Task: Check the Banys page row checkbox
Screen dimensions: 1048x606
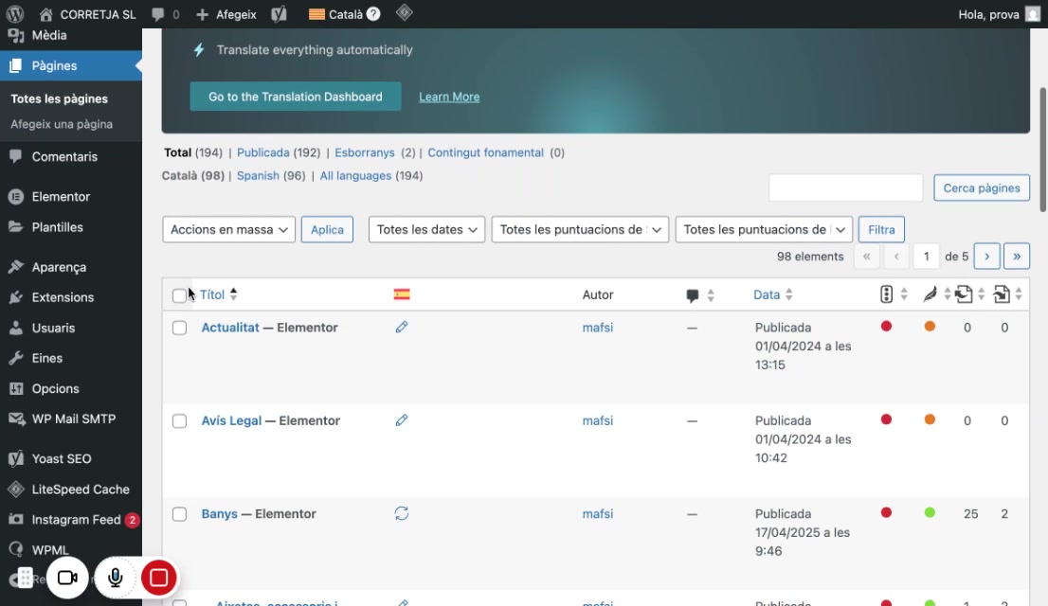Action: [179, 514]
